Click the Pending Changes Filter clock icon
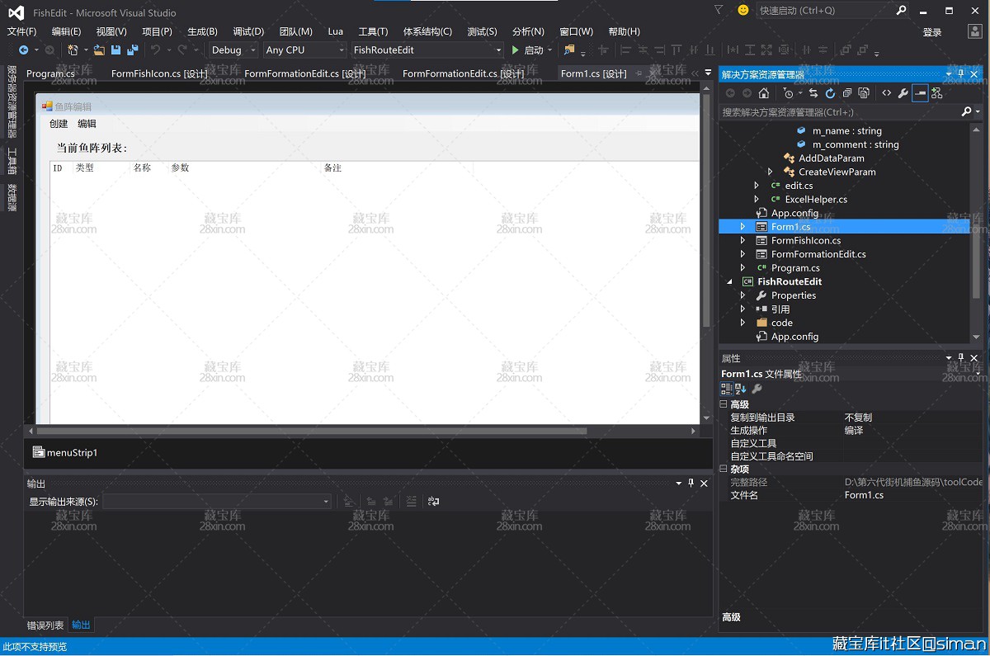 click(x=789, y=93)
